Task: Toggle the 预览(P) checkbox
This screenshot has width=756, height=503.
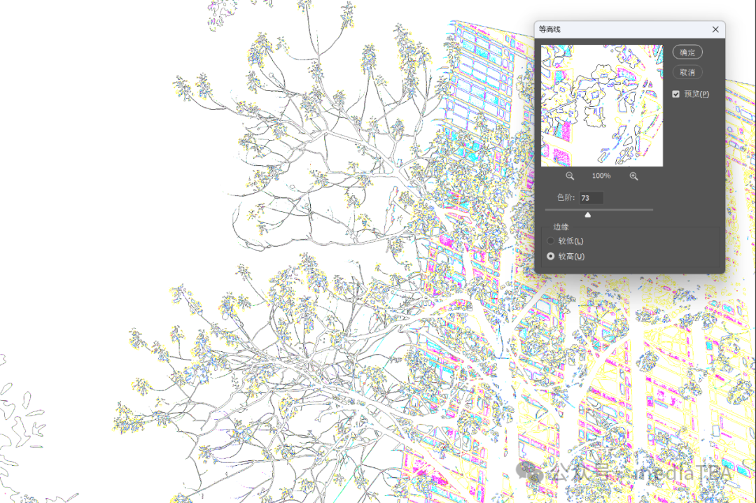Action: tap(676, 94)
